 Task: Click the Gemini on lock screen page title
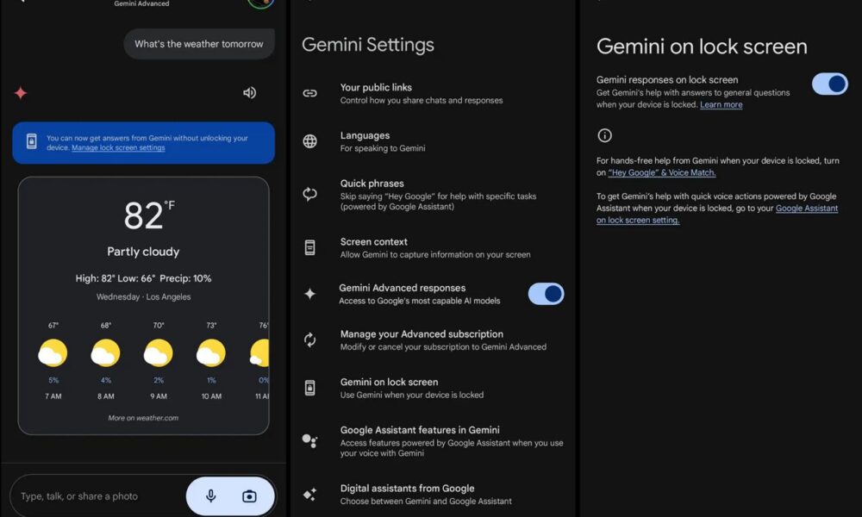(702, 47)
